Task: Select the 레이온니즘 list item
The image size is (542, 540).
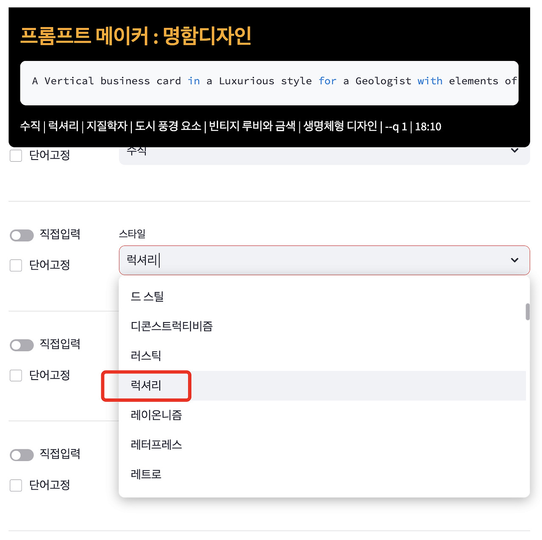Action: pos(156,415)
